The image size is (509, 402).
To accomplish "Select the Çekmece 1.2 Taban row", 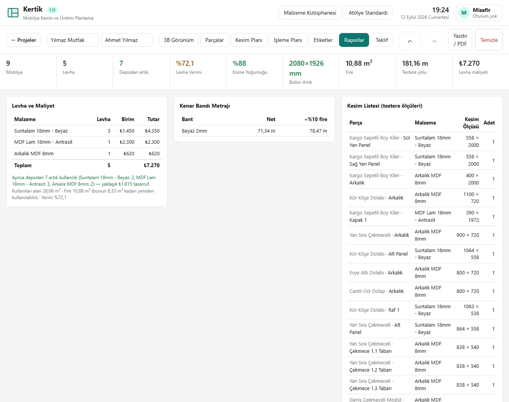I will click(422, 366).
